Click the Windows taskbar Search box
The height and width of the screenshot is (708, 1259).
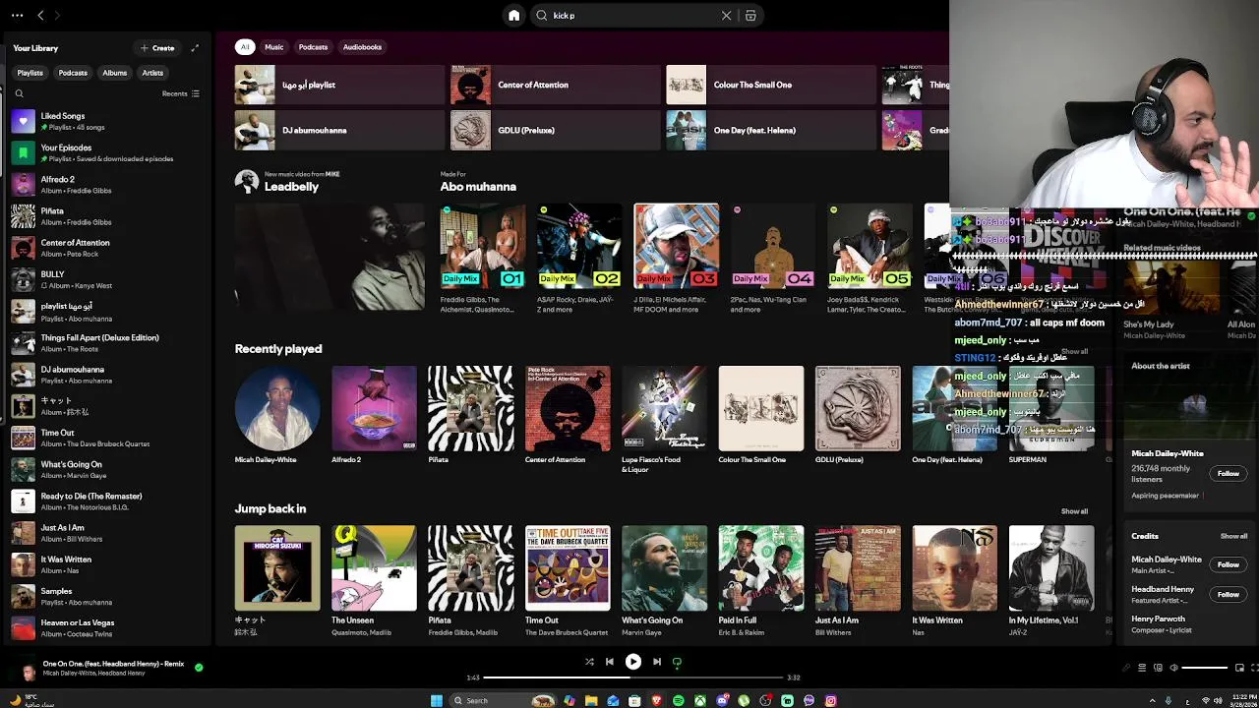505,701
